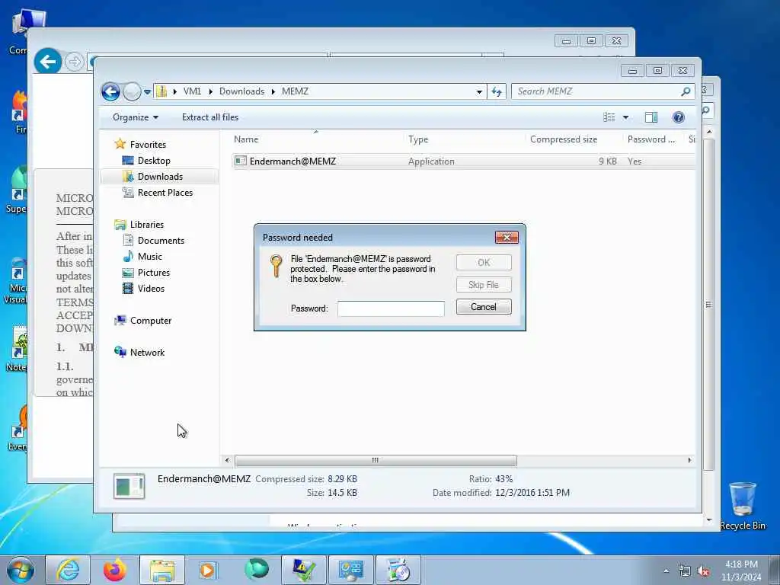Expand the address bar history dropdown
780x585 pixels.
point(479,91)
